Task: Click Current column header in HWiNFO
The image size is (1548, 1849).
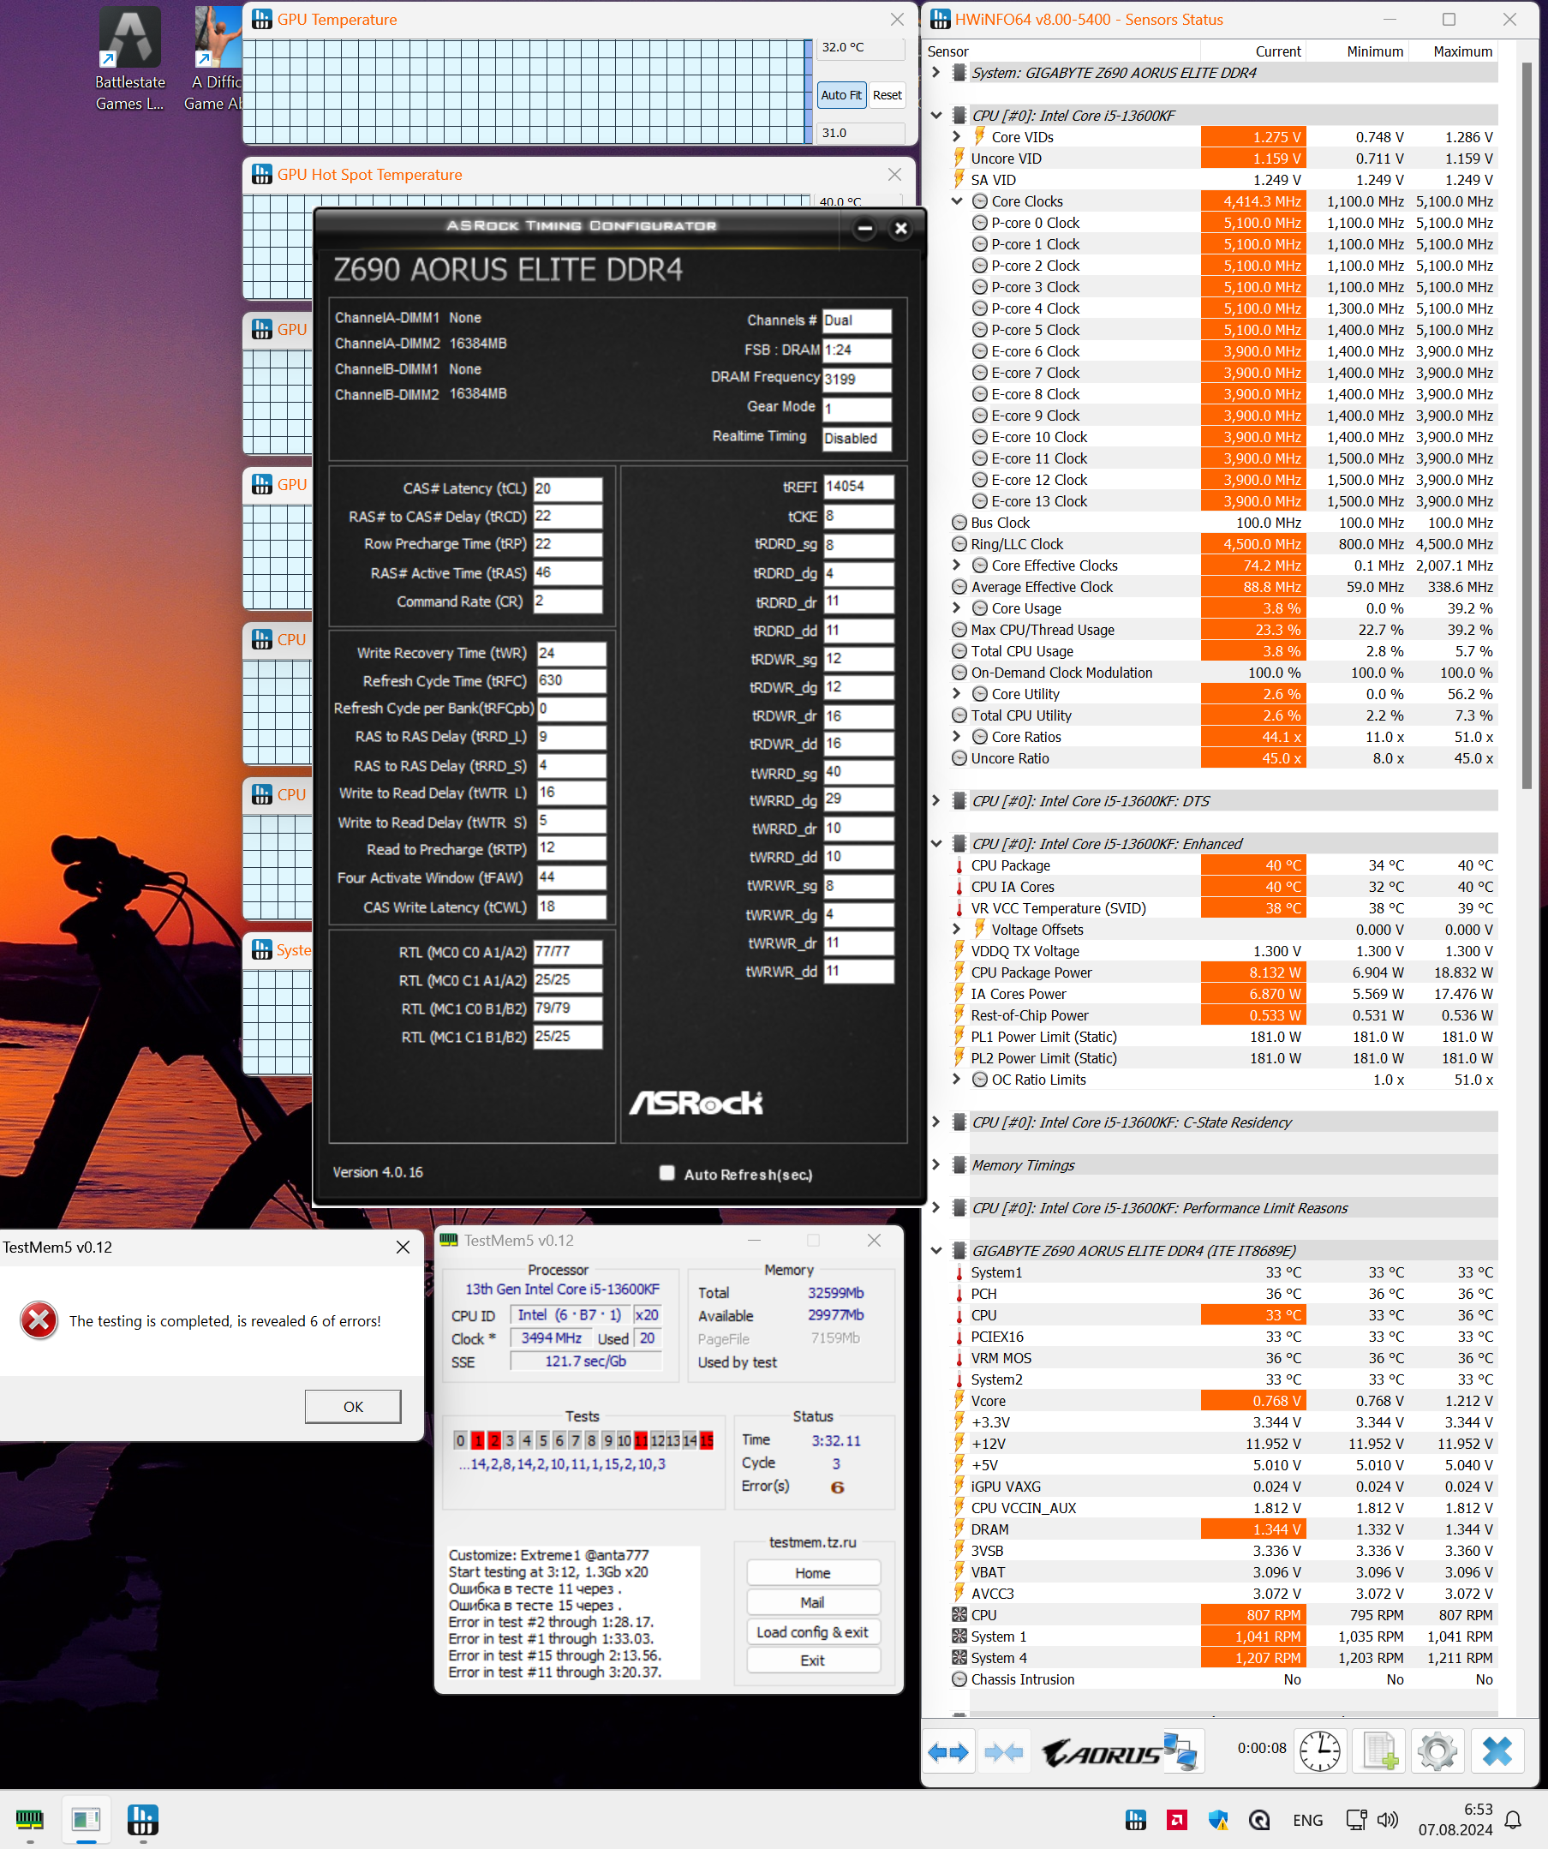Action: (x=1277, y=52)
